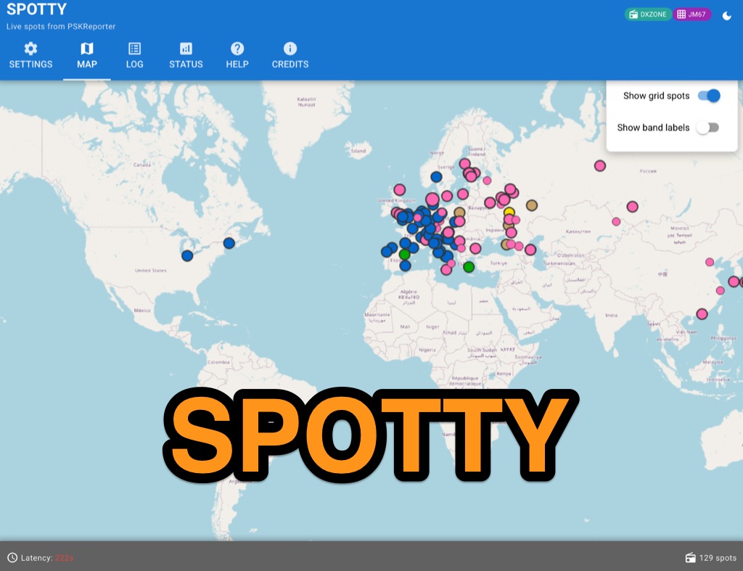The height and width of the screenshot is (571, 743).
Task: Toggle dark mode with the moon icon
Action: point(728,15)
